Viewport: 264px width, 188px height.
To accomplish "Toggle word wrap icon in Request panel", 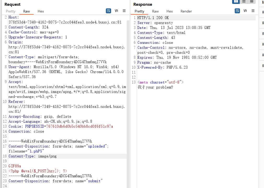I will [x=108, y=11].
